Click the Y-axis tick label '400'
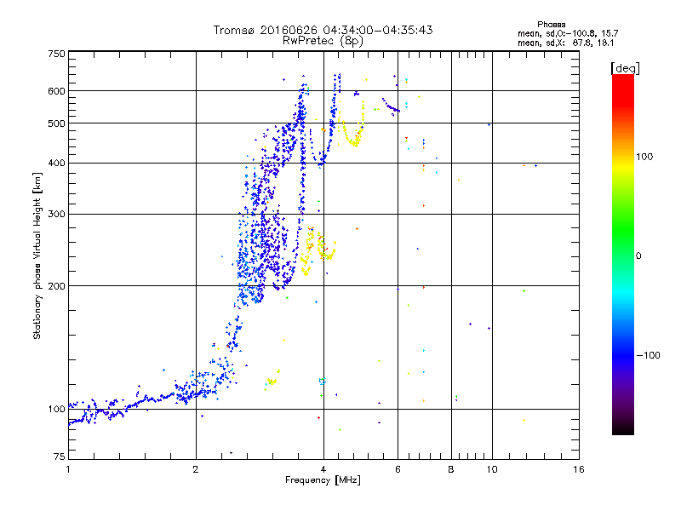Viewport: 681px width, 511px height. (x=57, y=163)
